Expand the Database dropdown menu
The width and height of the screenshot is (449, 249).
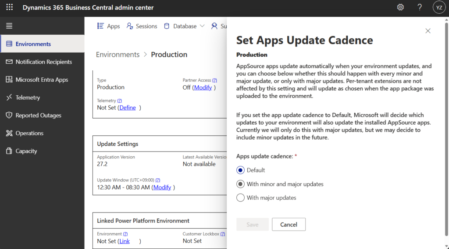(x=185, y=26)
